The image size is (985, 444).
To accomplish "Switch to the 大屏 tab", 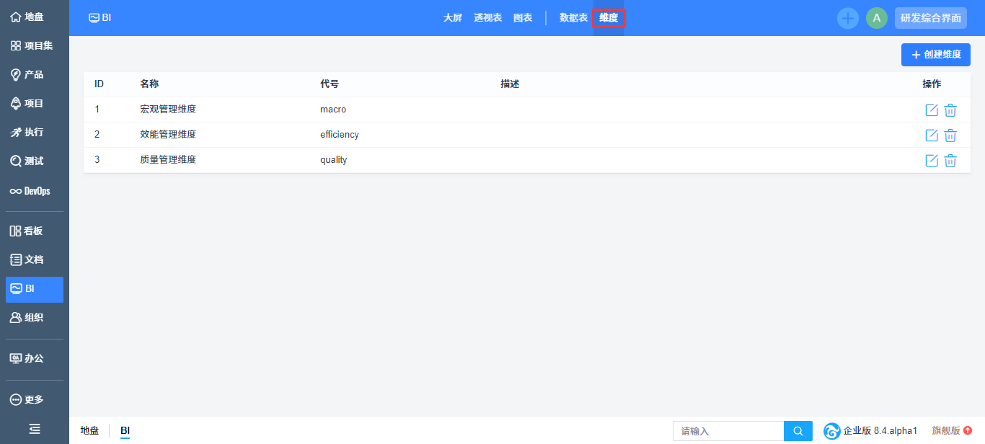I will click(452, 18).
